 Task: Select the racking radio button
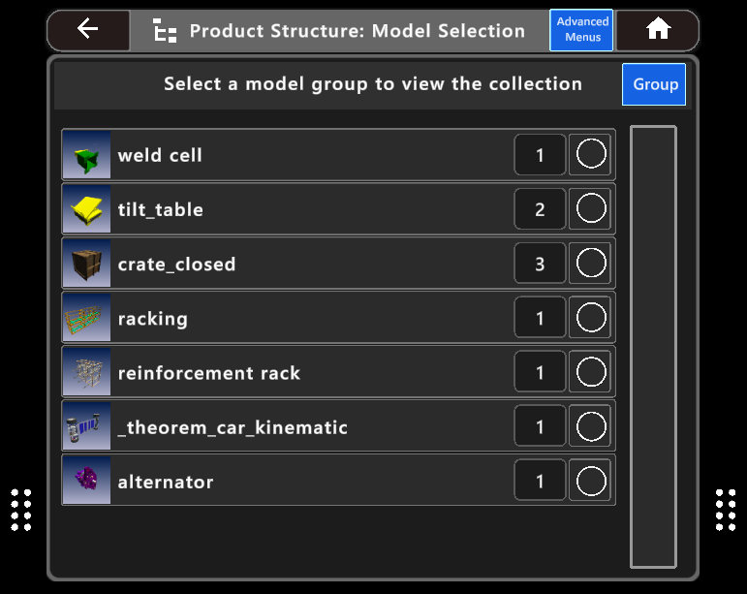[x=590, y=318]
